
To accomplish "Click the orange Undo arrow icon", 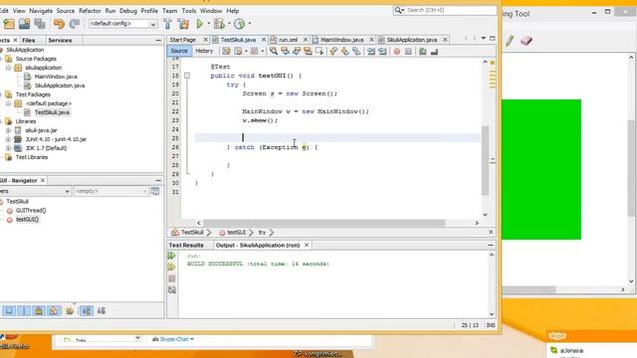I will 59,24.
